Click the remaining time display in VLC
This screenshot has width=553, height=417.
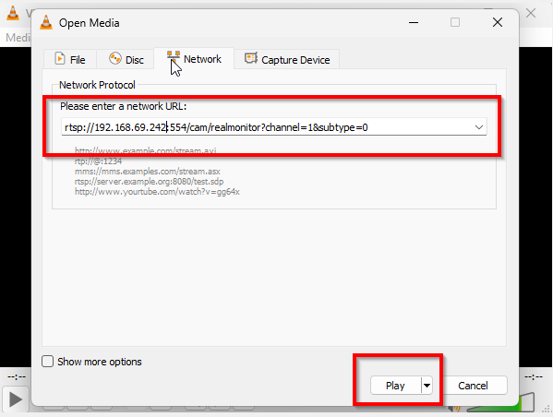tap(534, 377)
